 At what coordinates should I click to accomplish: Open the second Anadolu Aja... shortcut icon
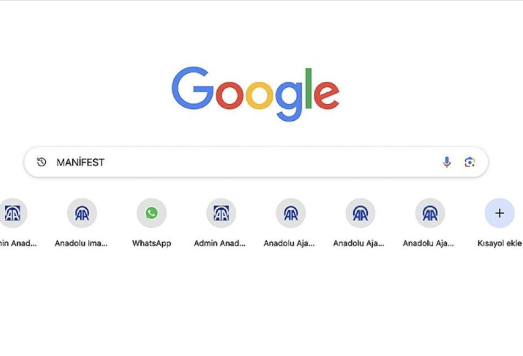click(x=361, y=213)
